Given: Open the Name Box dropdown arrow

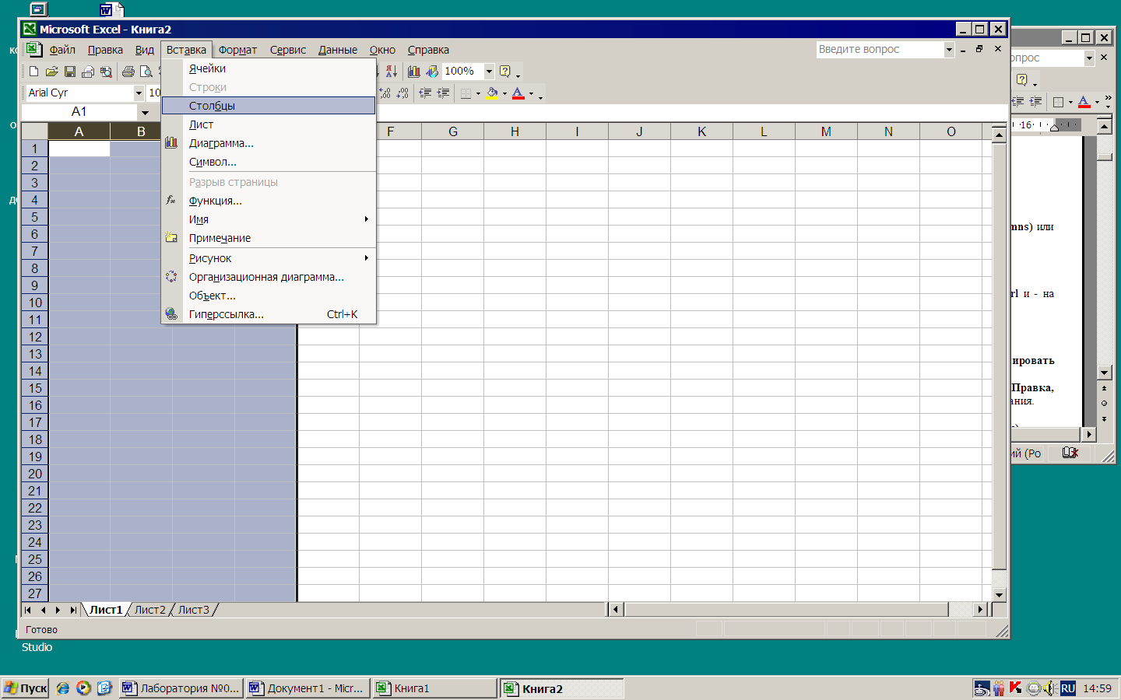Looking at the screenshot, I should (145, 112).
